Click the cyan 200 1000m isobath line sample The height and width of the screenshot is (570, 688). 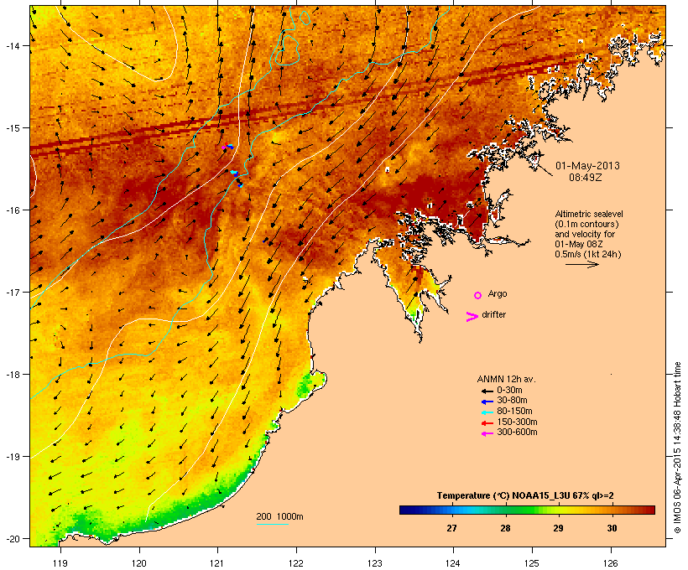[272, 524]
